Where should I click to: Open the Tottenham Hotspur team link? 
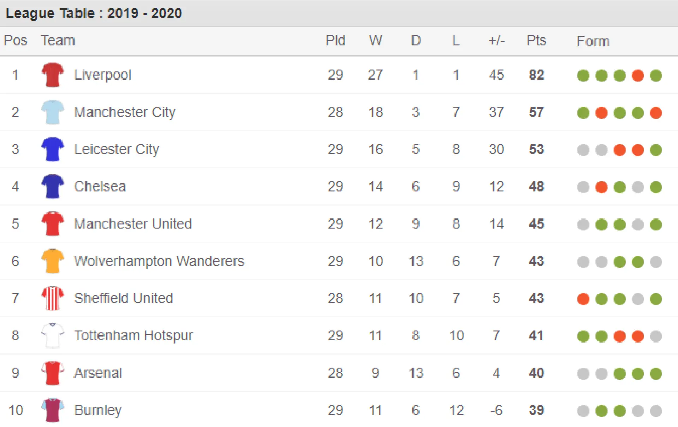tap(133, 336)
